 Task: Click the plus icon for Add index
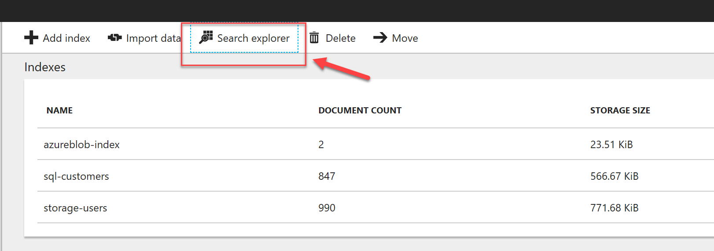coord(31,38)
